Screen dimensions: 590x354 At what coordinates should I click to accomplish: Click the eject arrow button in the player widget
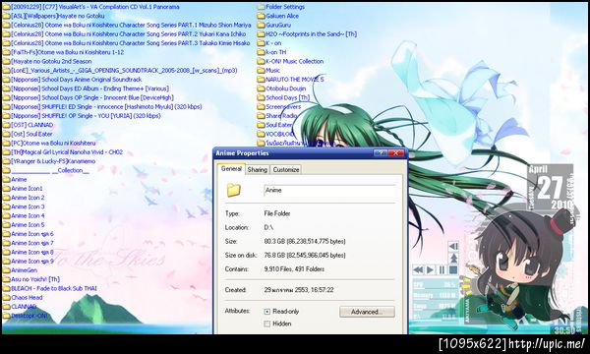pyautogui.click(x=453, y=258)
